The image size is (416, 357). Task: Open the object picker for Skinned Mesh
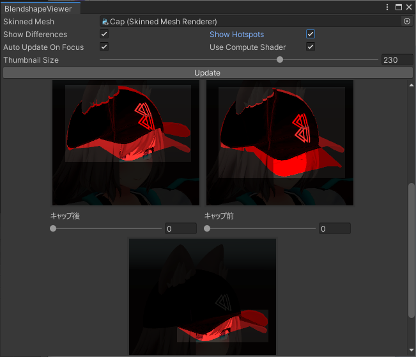406,21
